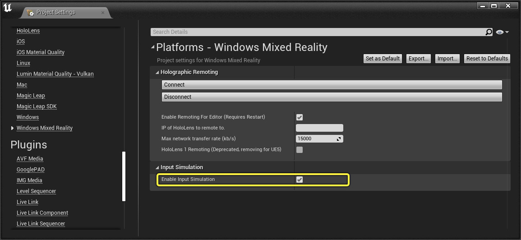Click 'Project settings for Windows Mixed Reality' description
The width and height of the screenshot is (521, 240).
(209, 60)
